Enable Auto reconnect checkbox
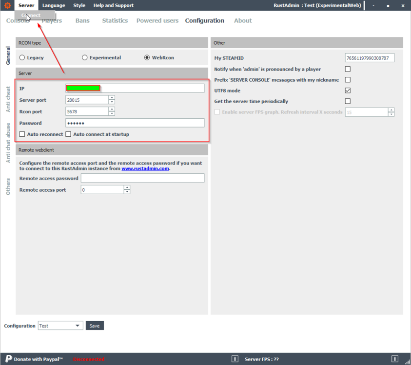This screenshot has height=365, width=411. tap(22, 134)
